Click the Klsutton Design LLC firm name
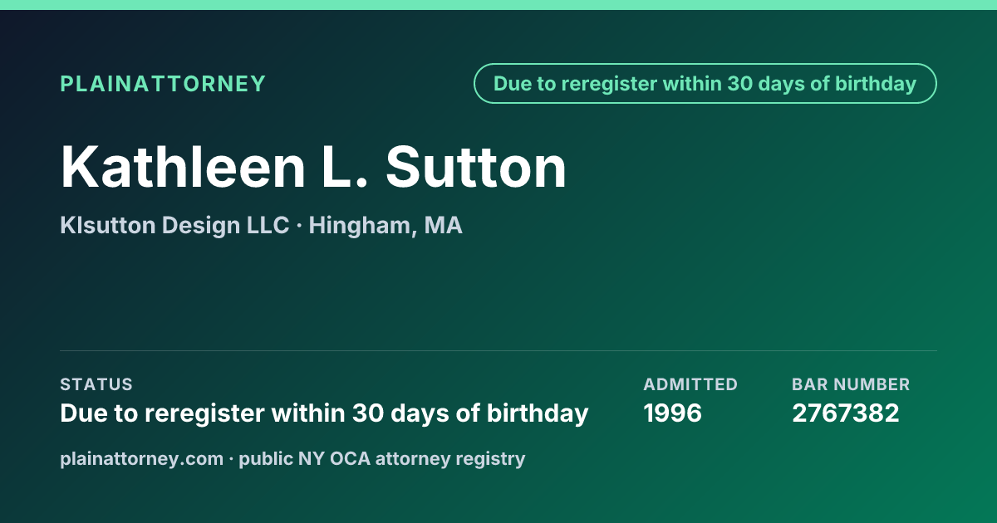 coord(174,225)
